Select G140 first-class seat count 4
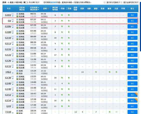141x114 pixels. [x=62, y=83]
